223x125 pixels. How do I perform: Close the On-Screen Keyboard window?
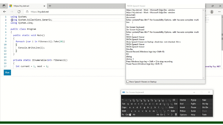coord(209,92)
